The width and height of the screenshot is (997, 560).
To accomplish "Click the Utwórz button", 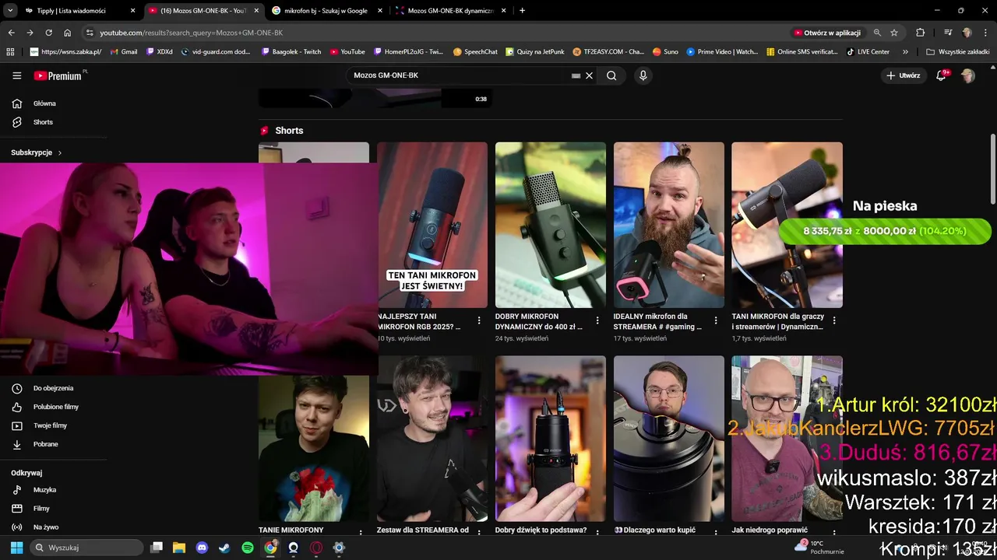I will [x=904, y=75].
